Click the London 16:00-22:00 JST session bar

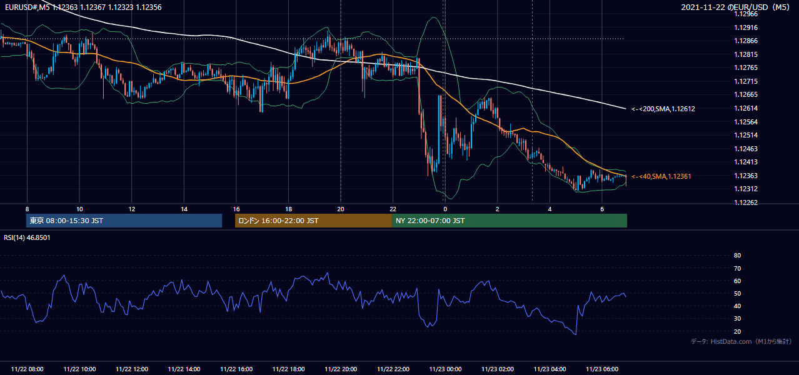point(313,221)
